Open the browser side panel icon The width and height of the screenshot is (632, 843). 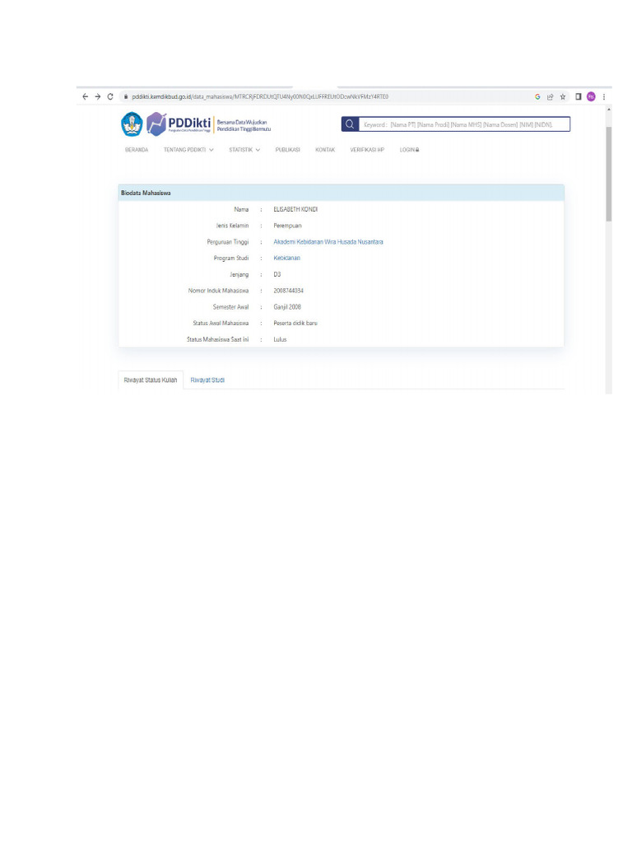[579, 97]
